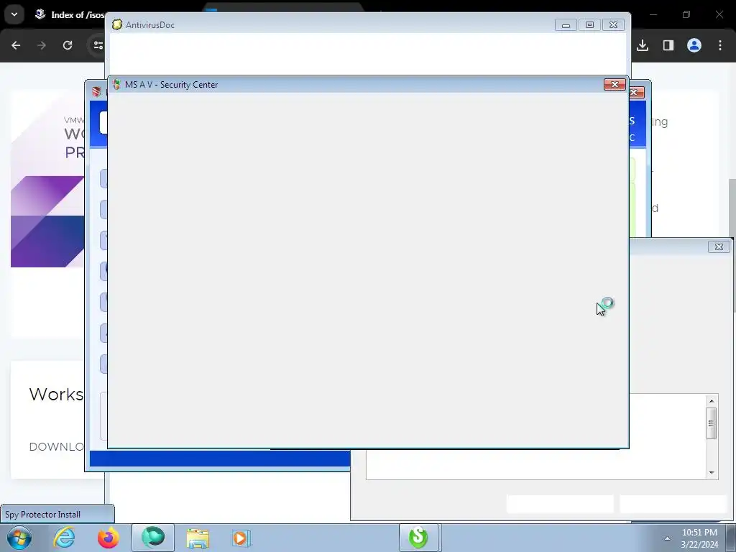This screenshot has height=552, width=736.
Task: Close the AntivirusDoc window
Action: (x=613, y=25)
